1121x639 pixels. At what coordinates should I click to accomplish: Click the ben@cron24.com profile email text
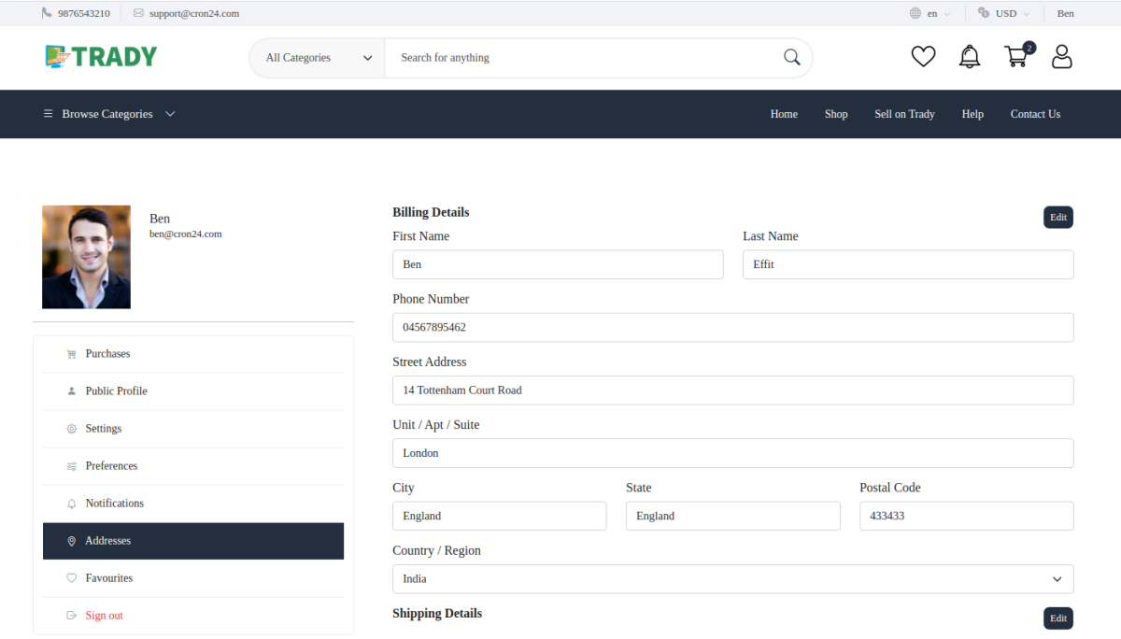tap(186, 234)
